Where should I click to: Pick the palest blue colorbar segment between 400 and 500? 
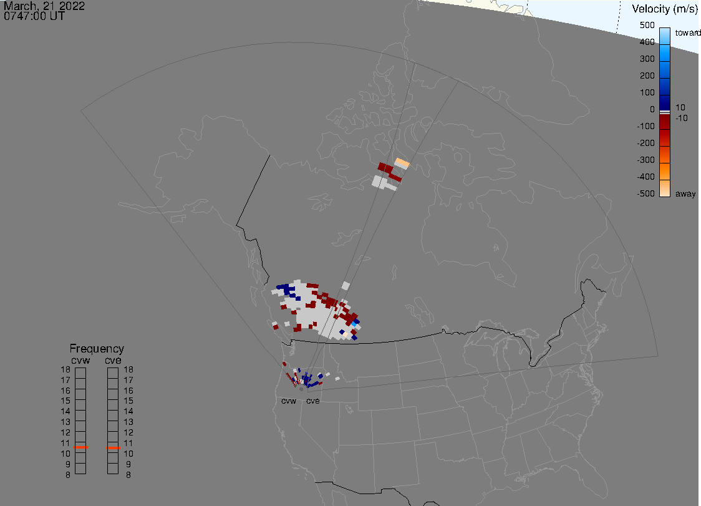click(665, 36)
